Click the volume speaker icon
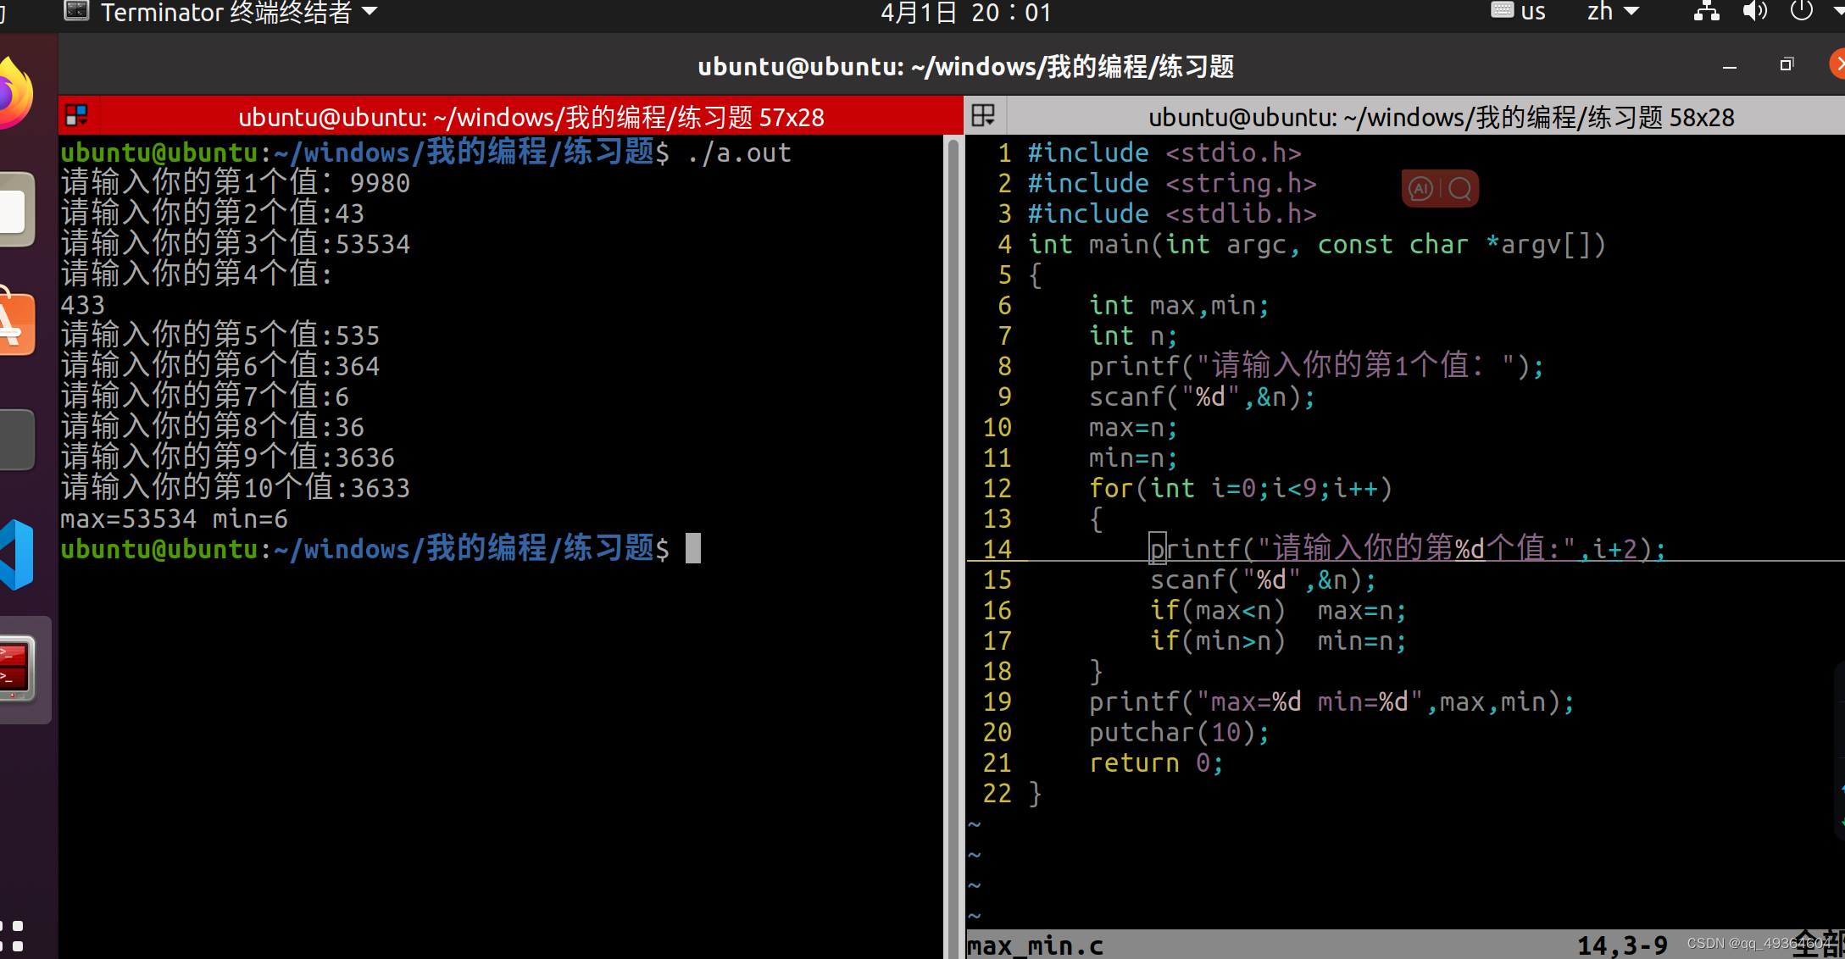This screenshot has height=959, width=1845. (1753, 12)
